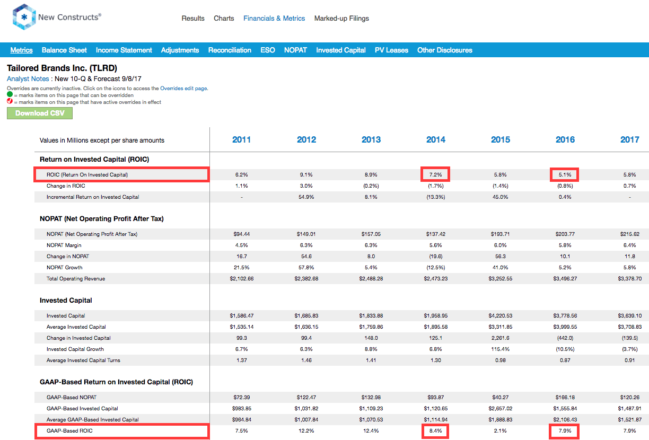Click 2015 Invested Capital value $4,220.53
The width and height of the screenshot is (649, 440).
coord(501,315)
